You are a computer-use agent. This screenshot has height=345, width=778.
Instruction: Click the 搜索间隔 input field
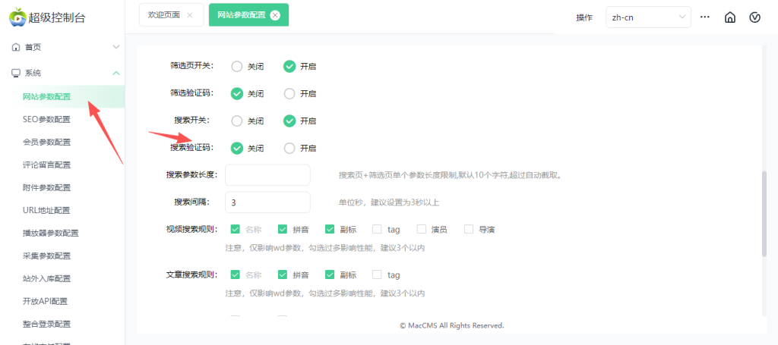click(x=267, y=202)
